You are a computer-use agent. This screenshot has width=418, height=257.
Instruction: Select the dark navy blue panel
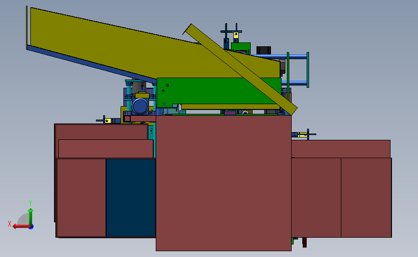click(131, 198)
